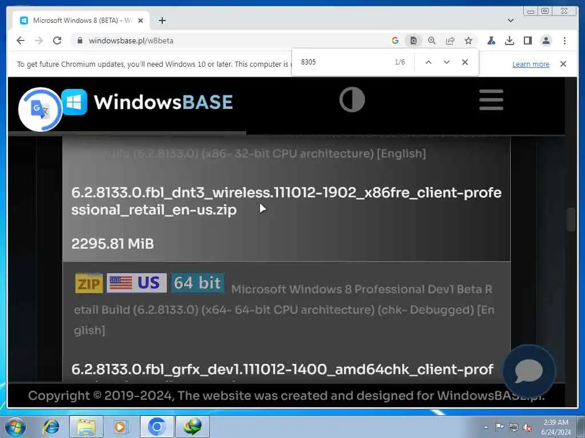Close the Microsoft Windows 8 (BETA) tab
Viewport: 585px width, 438px height.
coord(141,21)
